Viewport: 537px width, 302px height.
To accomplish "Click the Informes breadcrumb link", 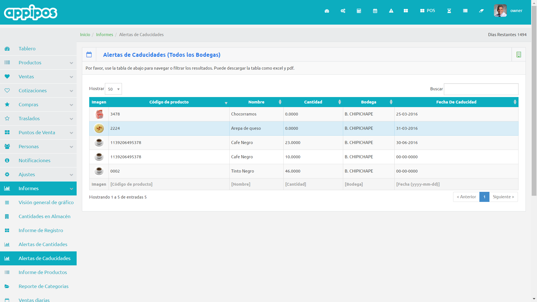I will point(105,35).
